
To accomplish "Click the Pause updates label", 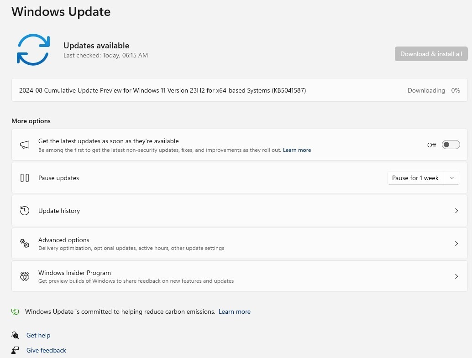I will pyautogui.click(x=58, y=178).
